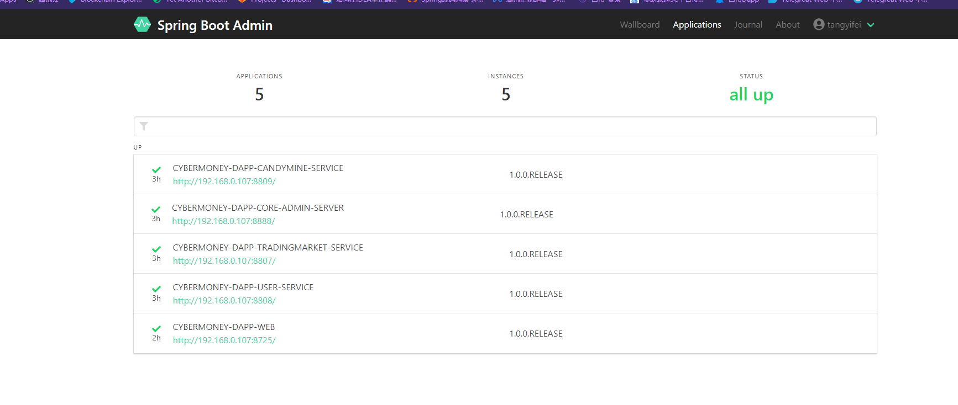This screenshot has height=405, width=958.
Task: Open link http://192.168.0.107:8888/
Action: 223,221
